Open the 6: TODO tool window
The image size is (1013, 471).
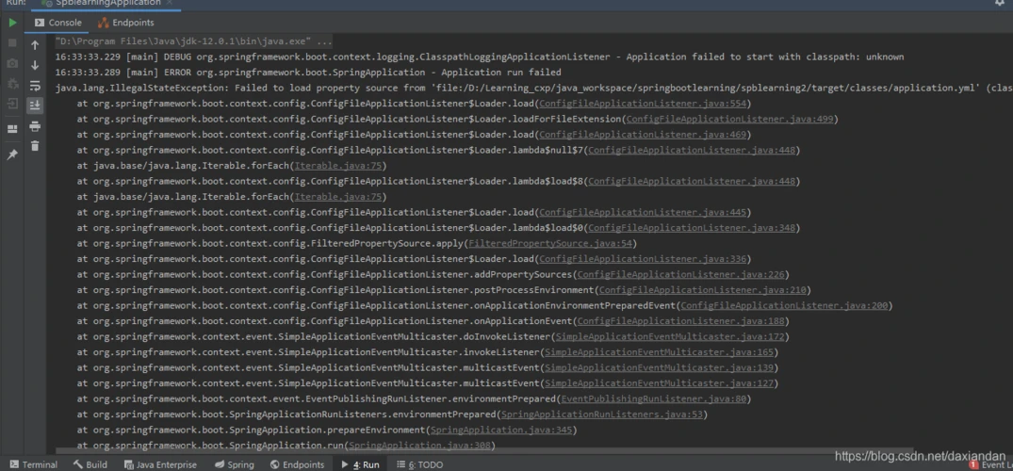[419, 464]
